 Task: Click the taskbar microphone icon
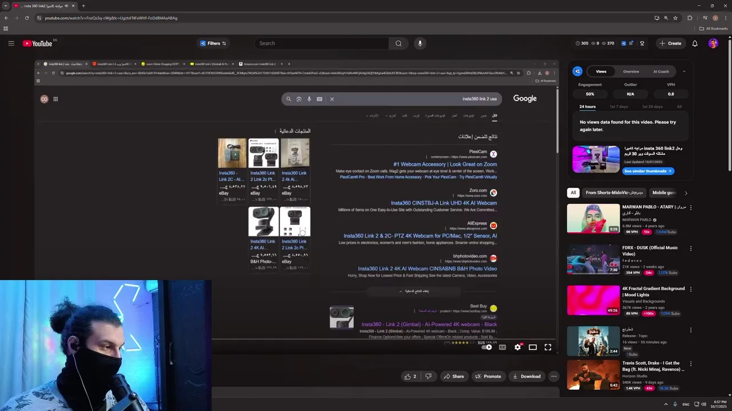click(675, 404)
